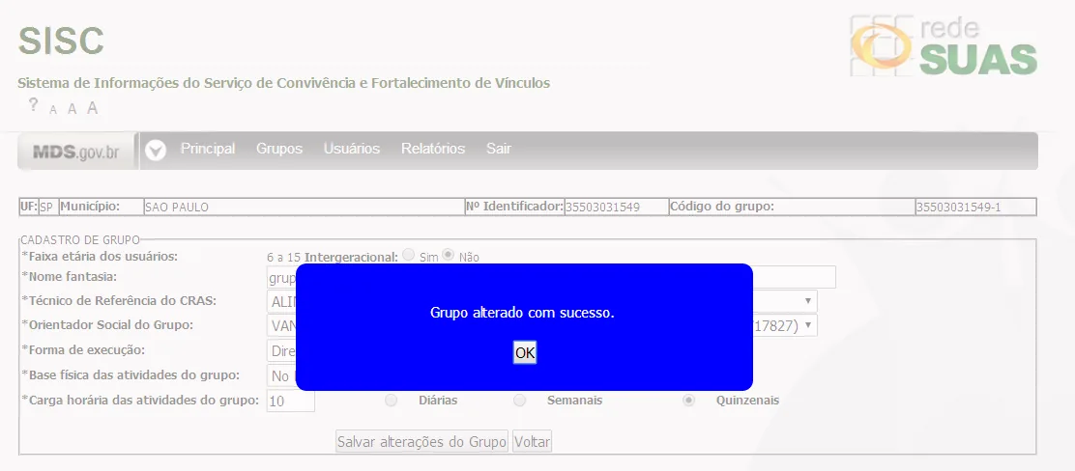Select Sim for Intergeracional
The height and width of the screenshot is (471, 1075).
(409, 255)
